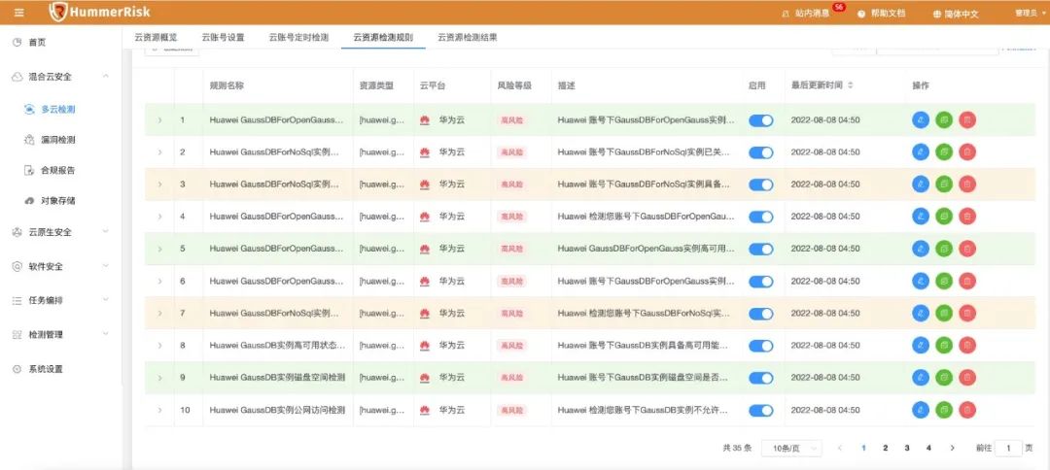Expand 软件安全 sidebar group
Image resolution: width=1050 pixels, height=470 pixels.
(x=61, y=266)
